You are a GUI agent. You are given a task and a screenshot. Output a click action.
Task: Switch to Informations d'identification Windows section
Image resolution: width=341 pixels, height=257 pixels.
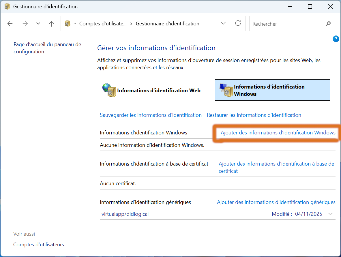[272, 90]
